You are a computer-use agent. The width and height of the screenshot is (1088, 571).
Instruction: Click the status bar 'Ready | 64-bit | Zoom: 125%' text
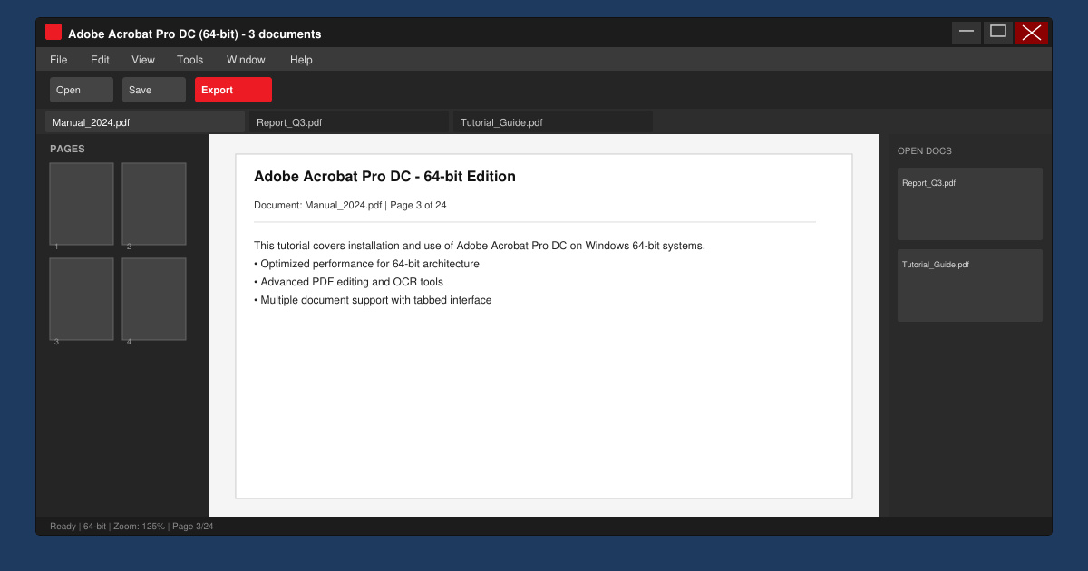131,527
